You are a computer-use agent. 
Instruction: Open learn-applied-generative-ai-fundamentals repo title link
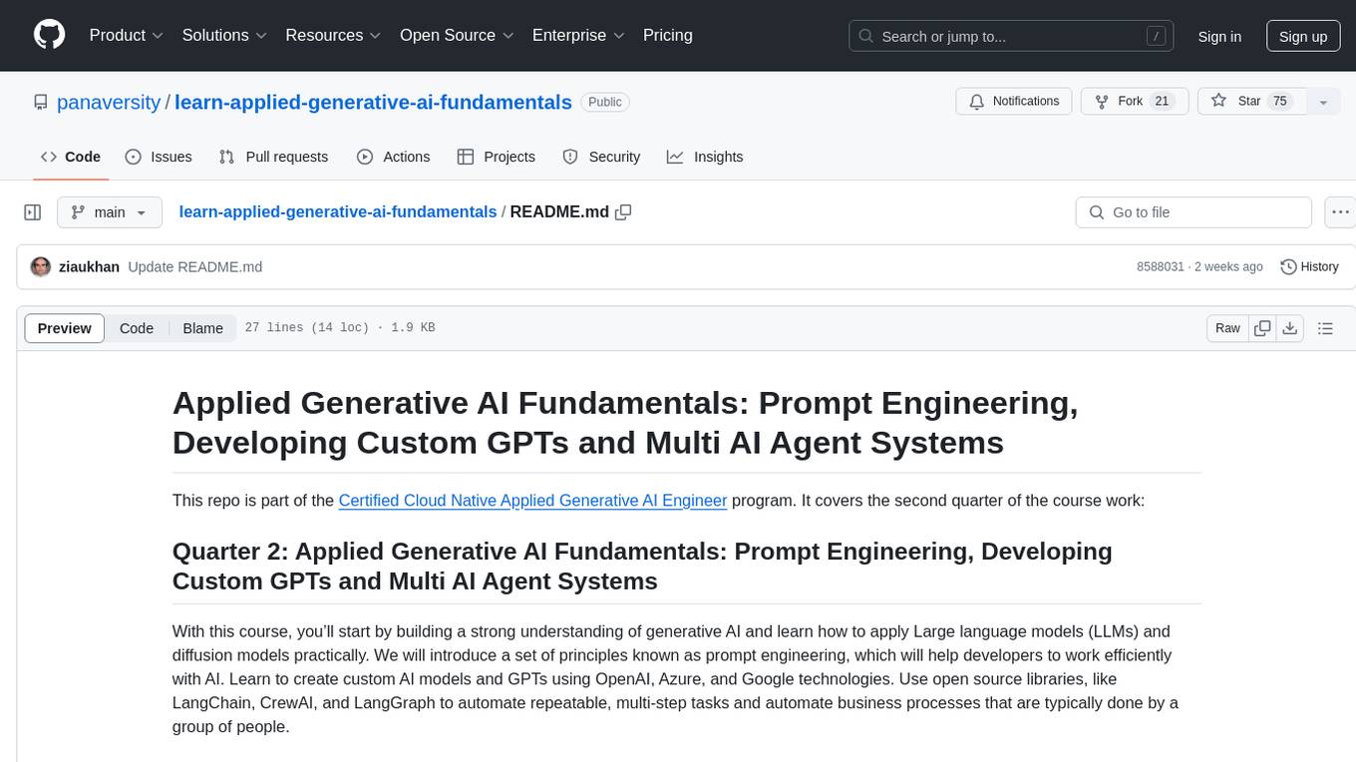(x=373, y=102)
